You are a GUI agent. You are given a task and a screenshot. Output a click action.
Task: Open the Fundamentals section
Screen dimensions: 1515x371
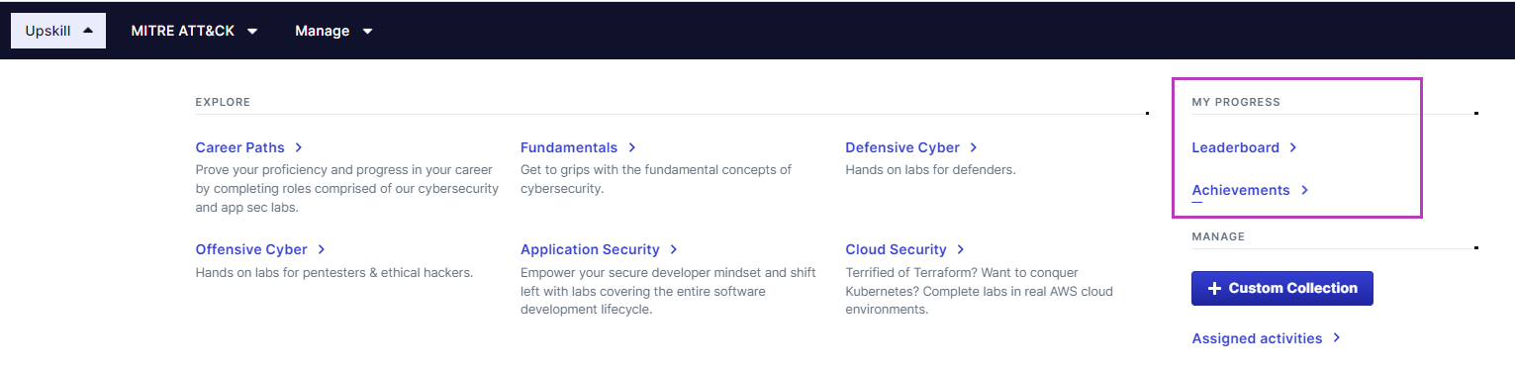pyautogui.click(x=569, y=147)
